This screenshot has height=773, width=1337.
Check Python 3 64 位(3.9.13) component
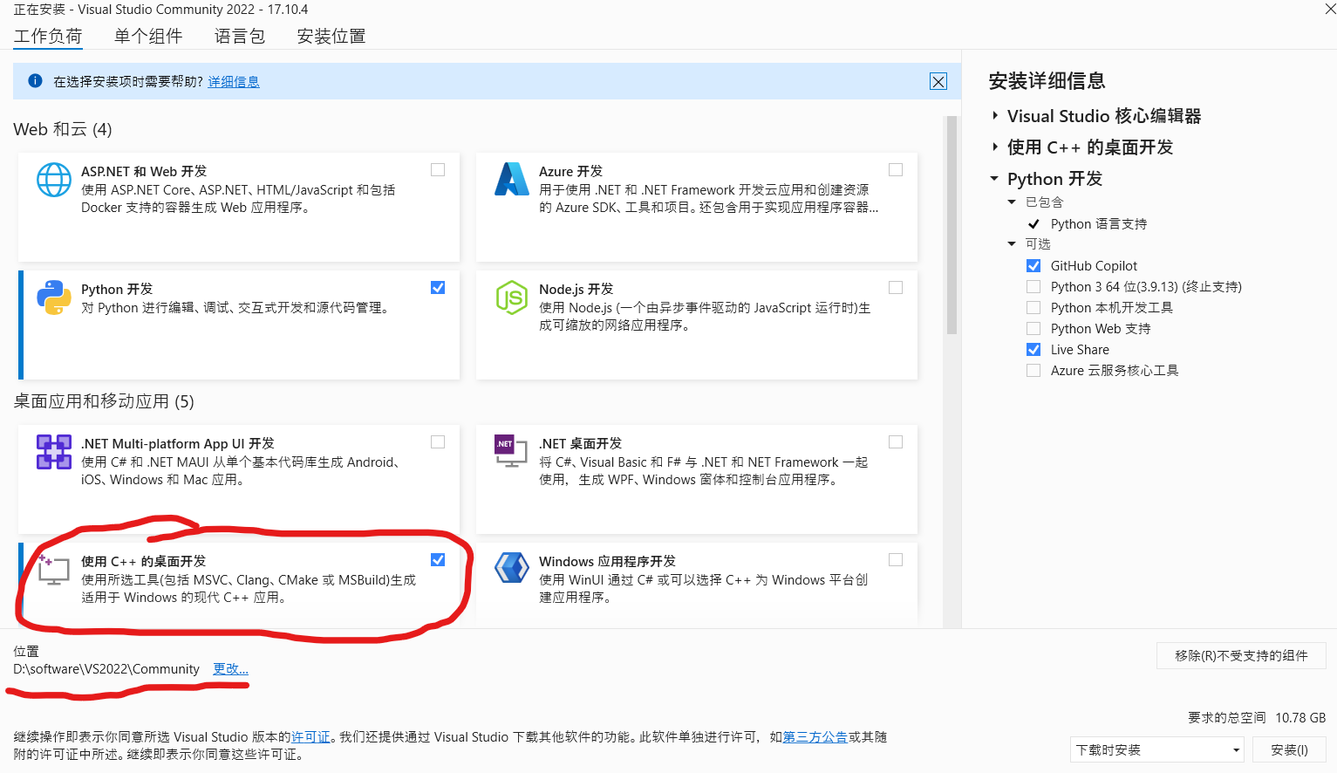coord(1033,287)
